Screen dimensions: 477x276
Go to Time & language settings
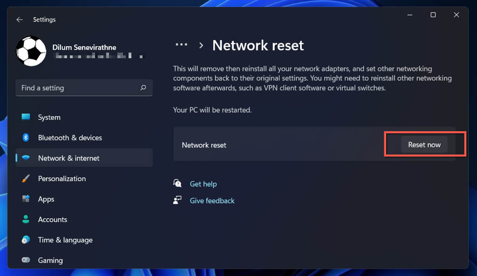[65, 240]
